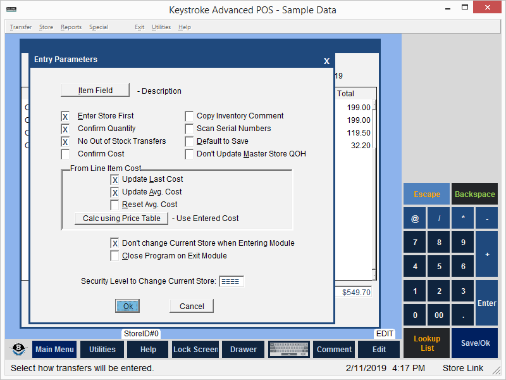The width and height of the screenshot is (506, 380).
Task: Toggle Scan Serial Numbers checkbox
Action: pos(189,129)
